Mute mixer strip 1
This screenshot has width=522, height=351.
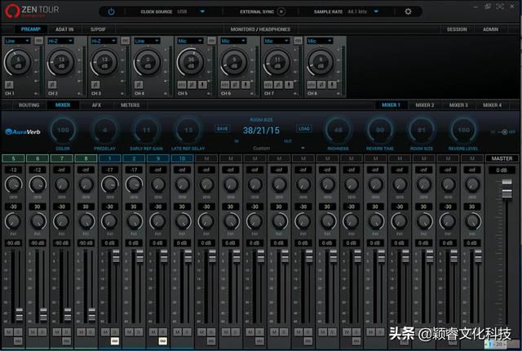[105, 331]
